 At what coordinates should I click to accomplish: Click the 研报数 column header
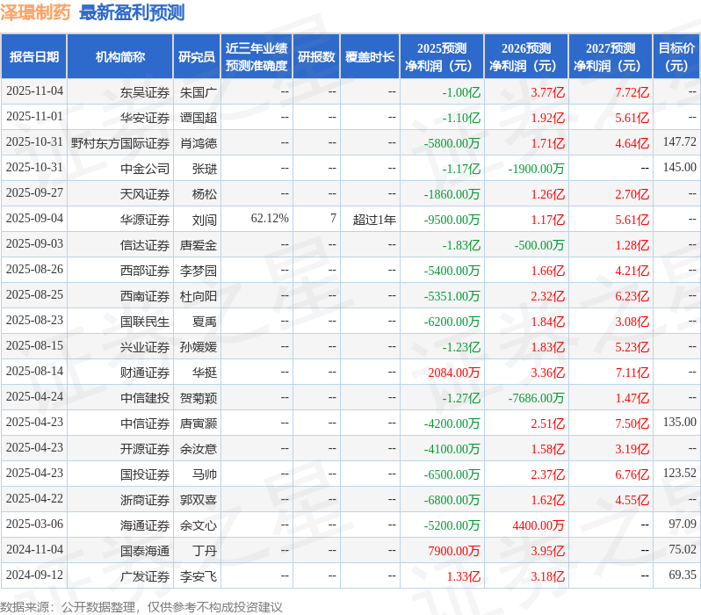316,57
